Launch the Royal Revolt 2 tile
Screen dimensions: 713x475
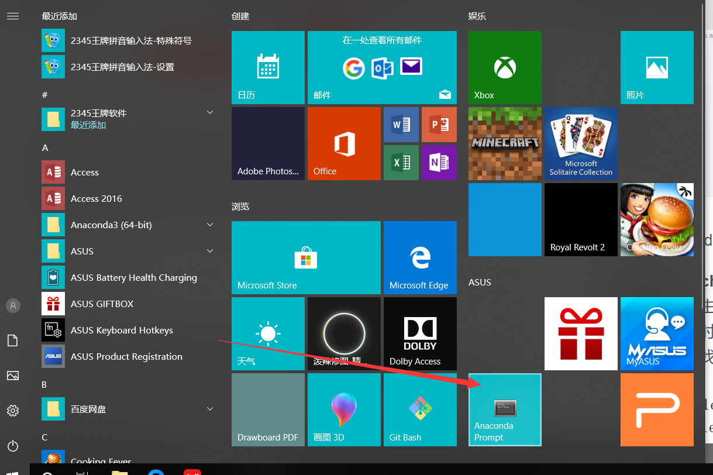[581, 219]
